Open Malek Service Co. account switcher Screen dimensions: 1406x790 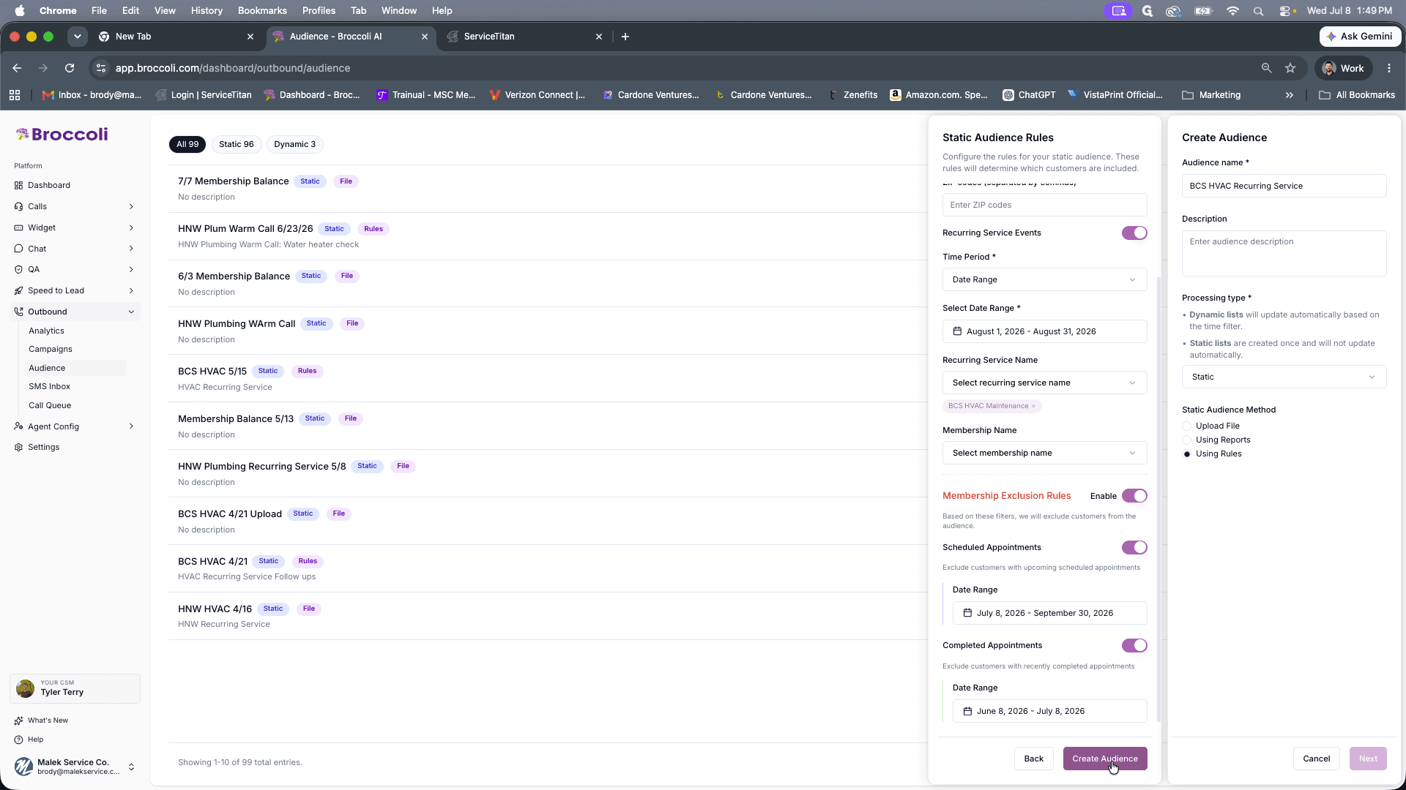coord(74,767)
